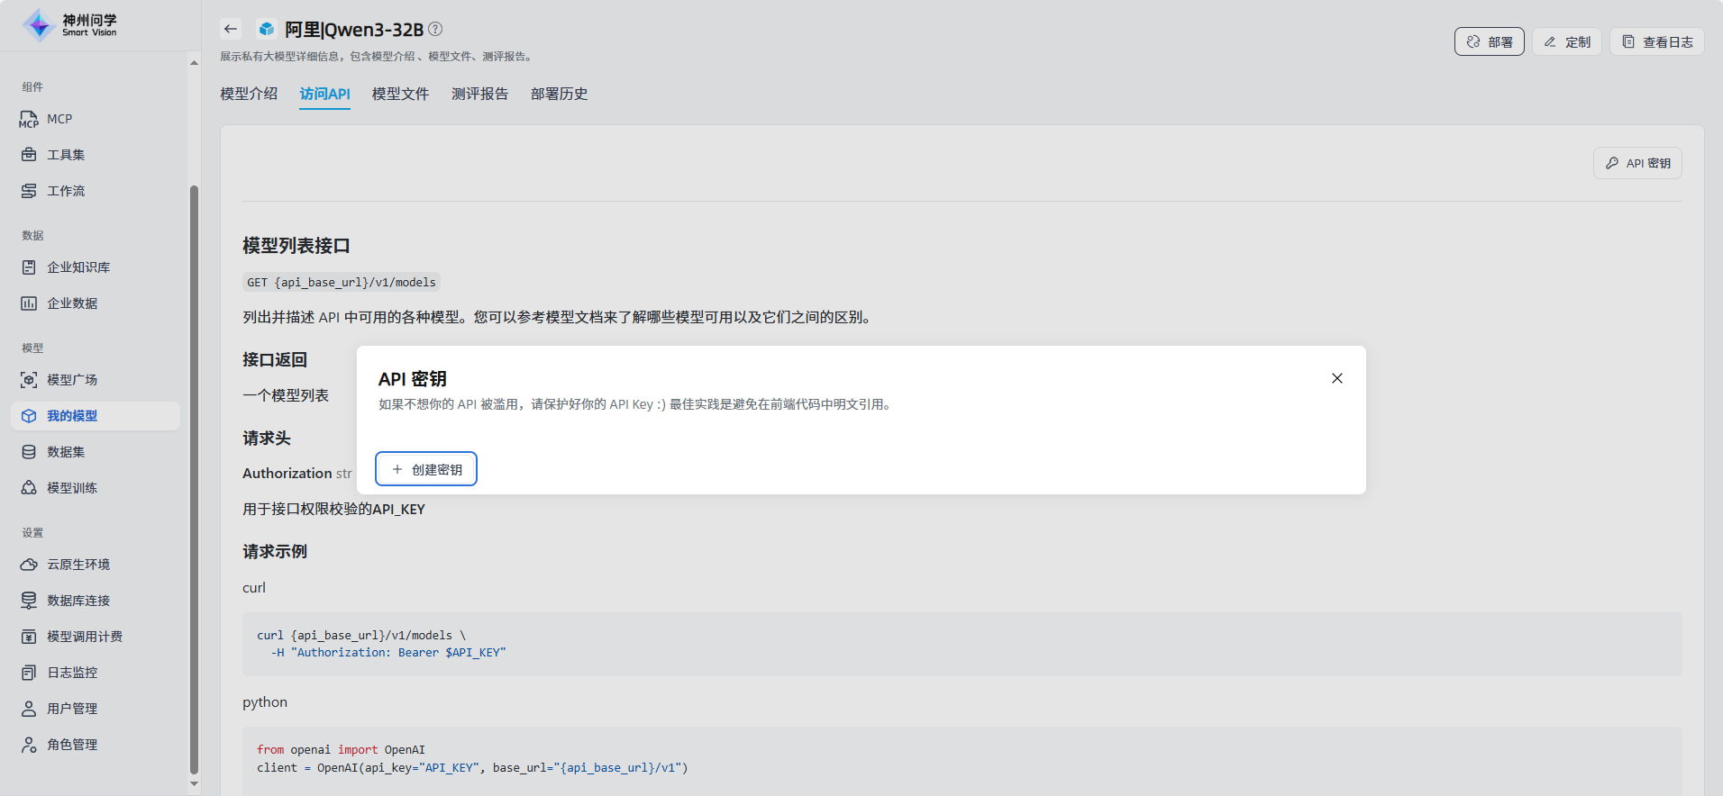Viewport: 1723px width, 796px height.
Task: Go to 工作流 workflow section
Action: pos(65,191)
